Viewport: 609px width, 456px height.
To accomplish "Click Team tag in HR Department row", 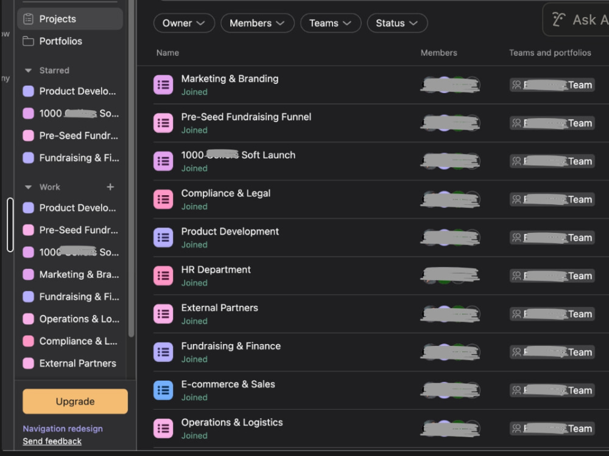I will click(552, 275).
